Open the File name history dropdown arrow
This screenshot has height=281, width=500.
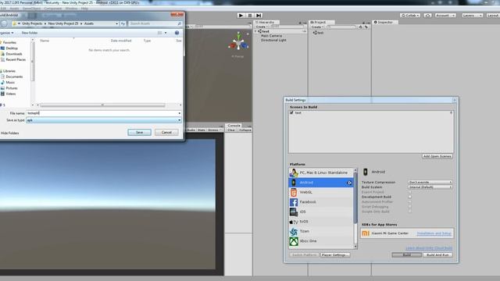(179, 113)
